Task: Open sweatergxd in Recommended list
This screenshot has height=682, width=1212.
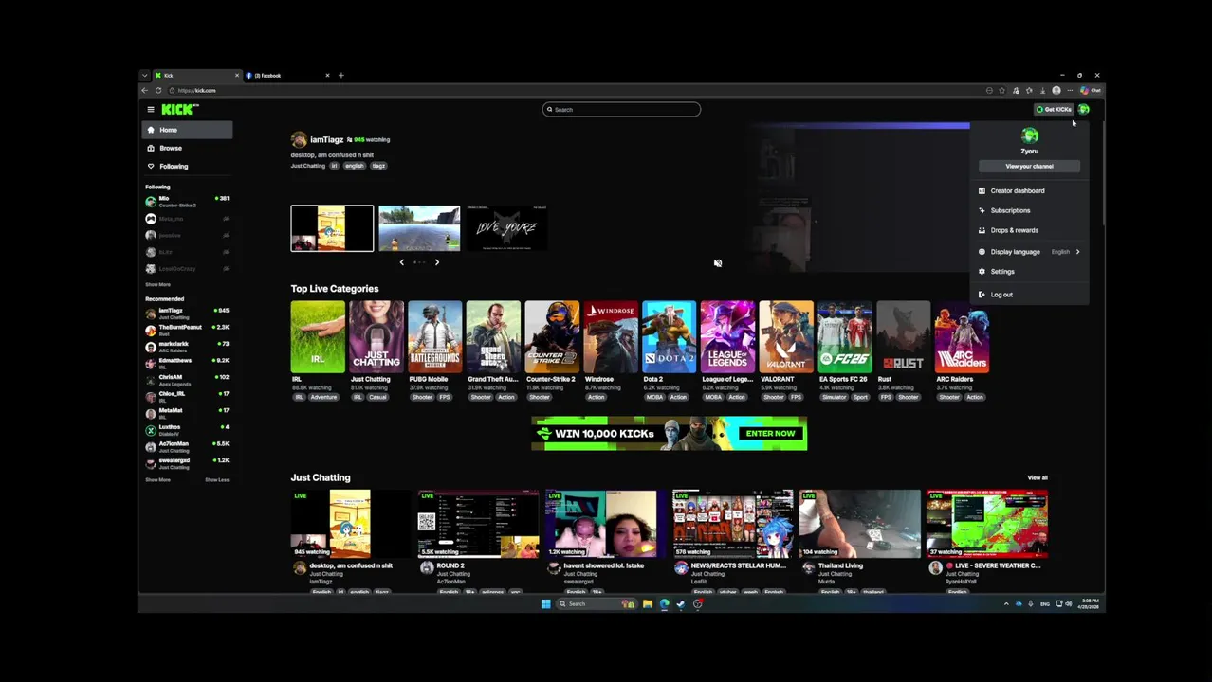Action: (187, 462)
